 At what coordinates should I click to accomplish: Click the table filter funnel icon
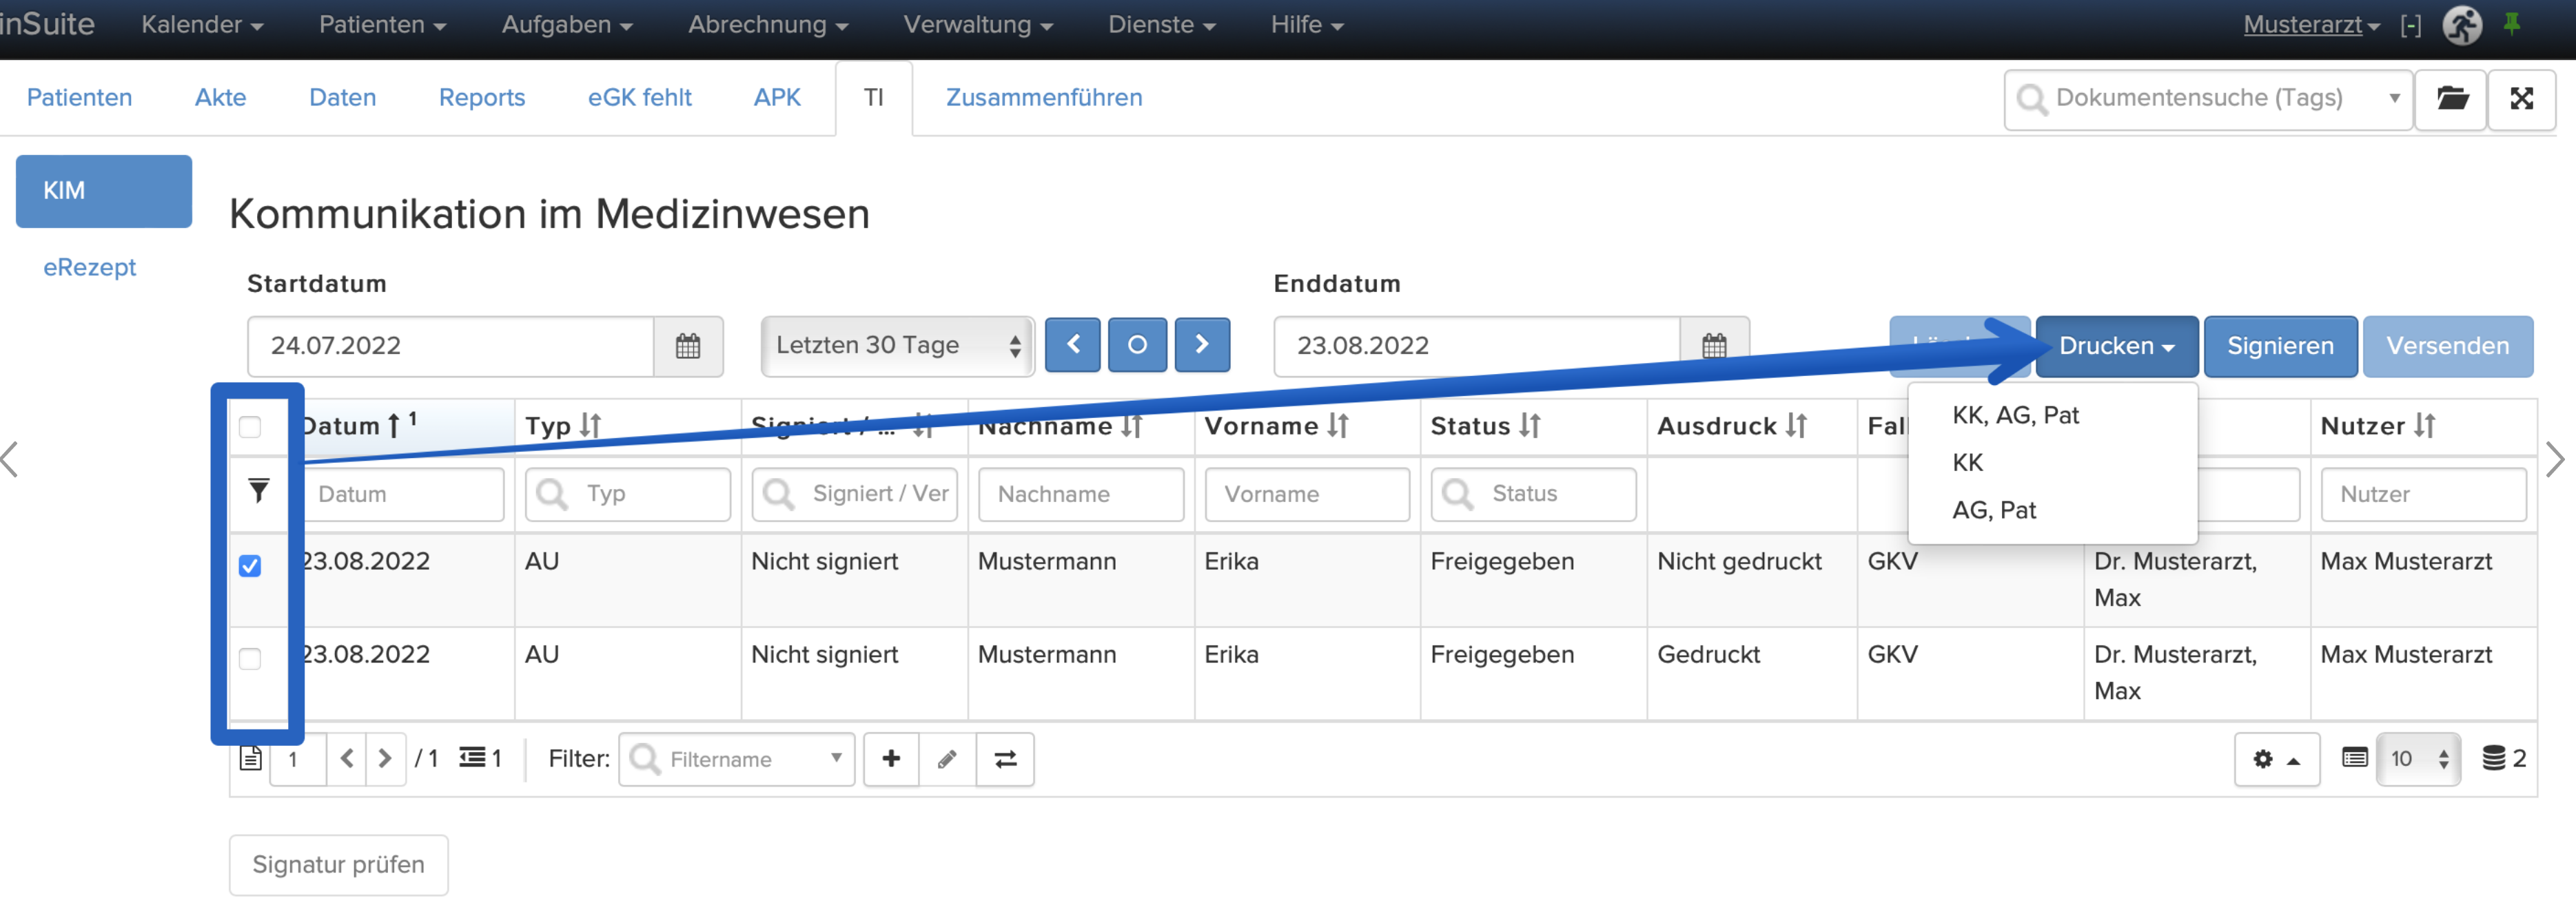click(x=259, y=490)
